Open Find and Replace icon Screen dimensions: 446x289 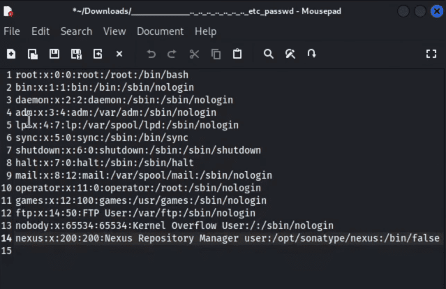click(290, 54)
